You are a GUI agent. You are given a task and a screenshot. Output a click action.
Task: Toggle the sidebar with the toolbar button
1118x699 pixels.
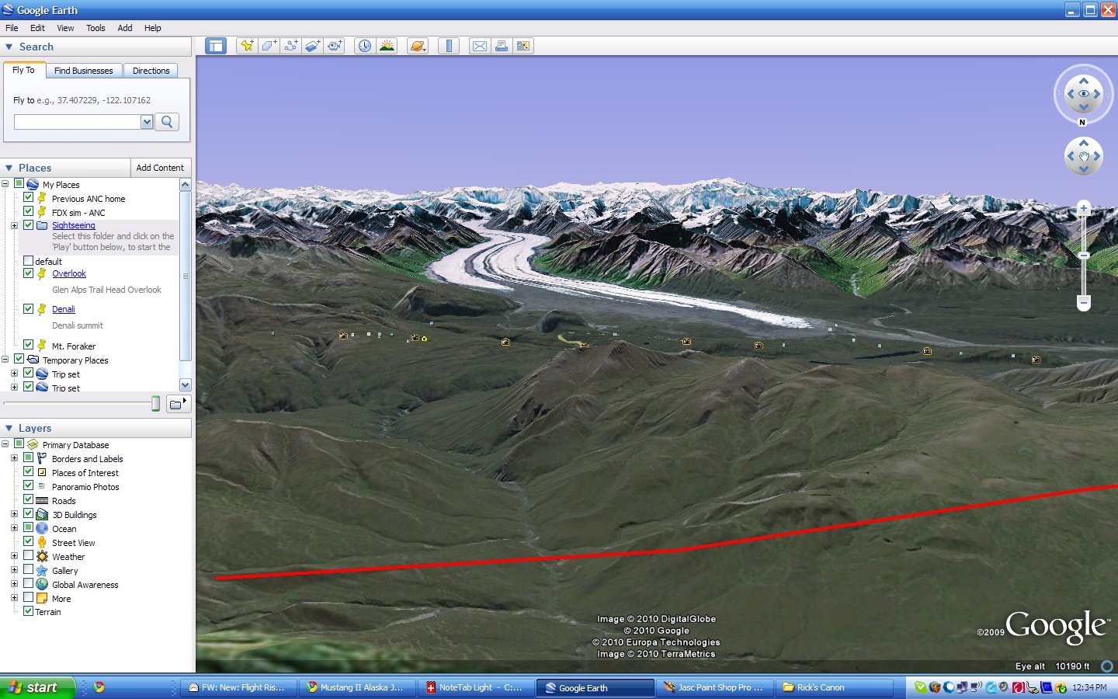point(215,46)
